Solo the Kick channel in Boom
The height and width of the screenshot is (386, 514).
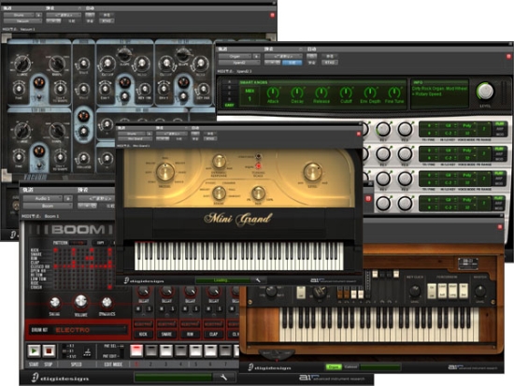(x=149, y=308)
